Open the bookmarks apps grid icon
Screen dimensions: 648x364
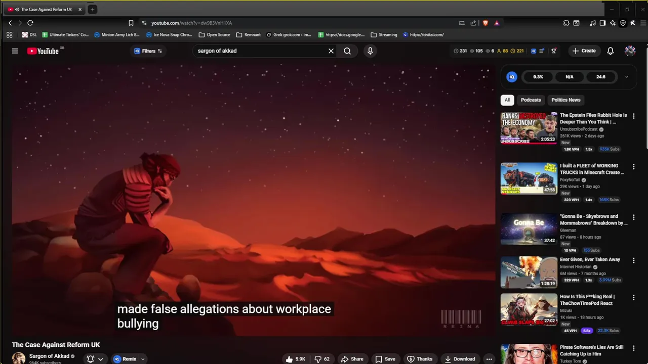coord(9,35)
